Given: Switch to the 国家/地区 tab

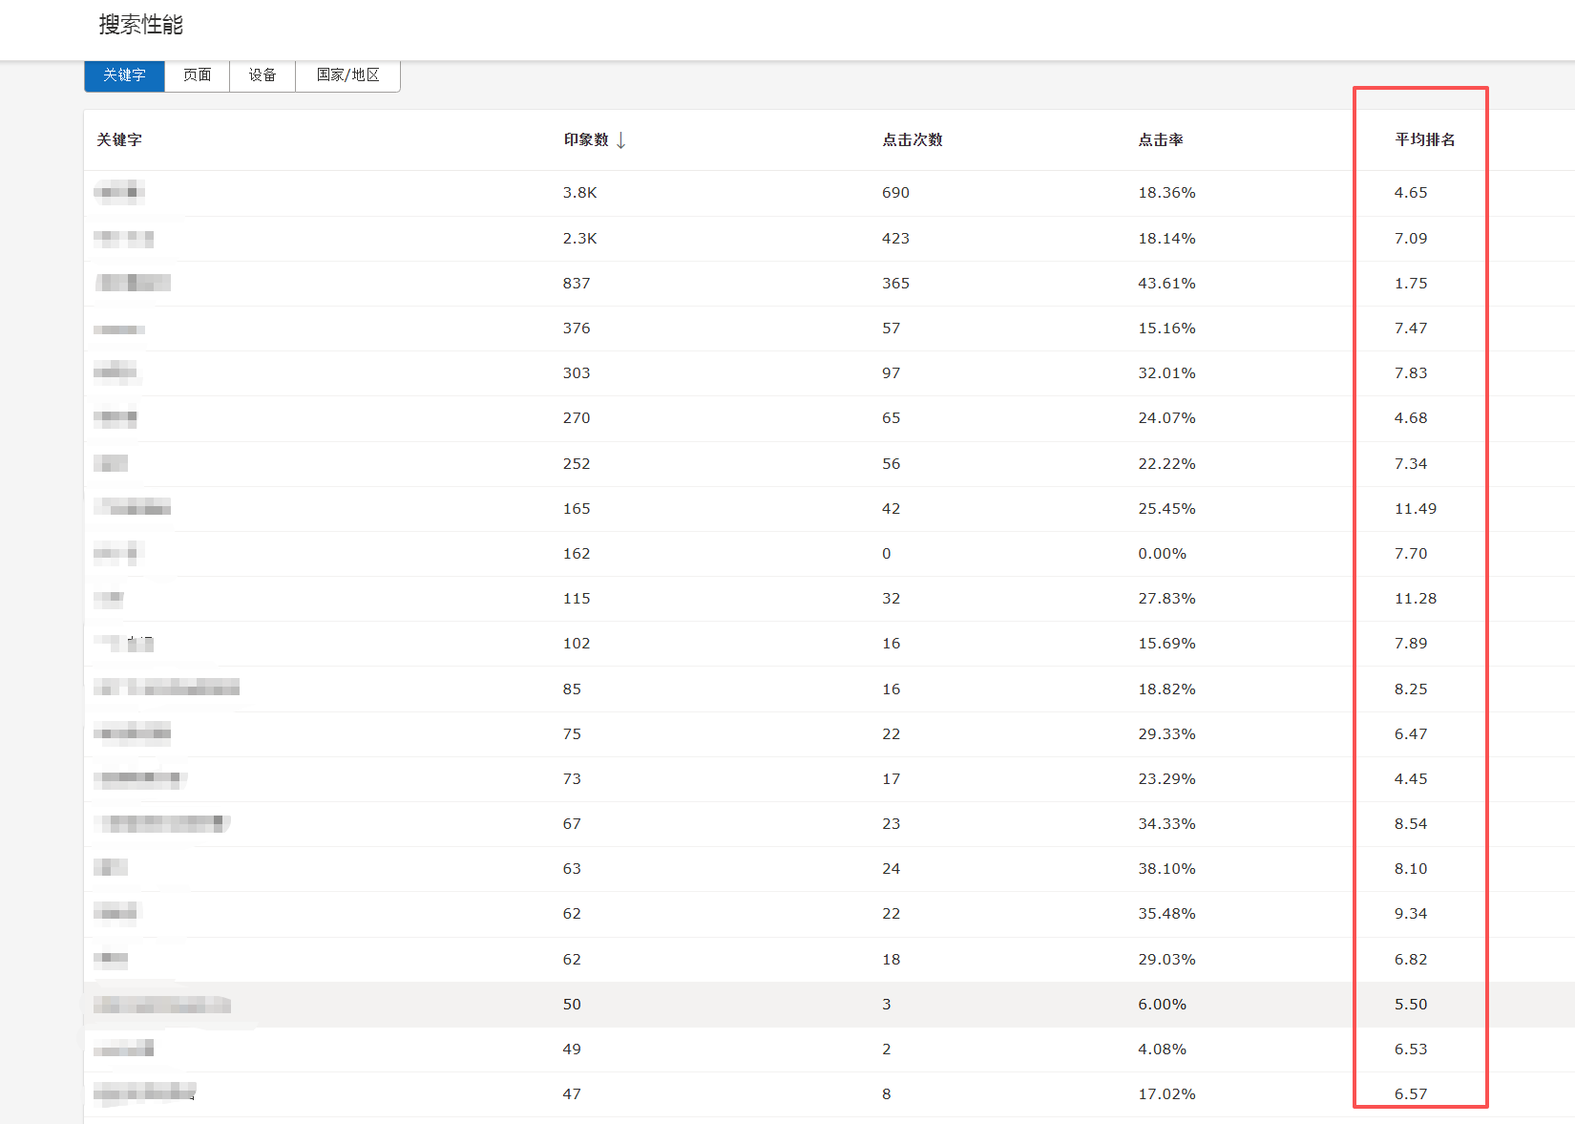Looking at the screenshot, I should point(347,75).
